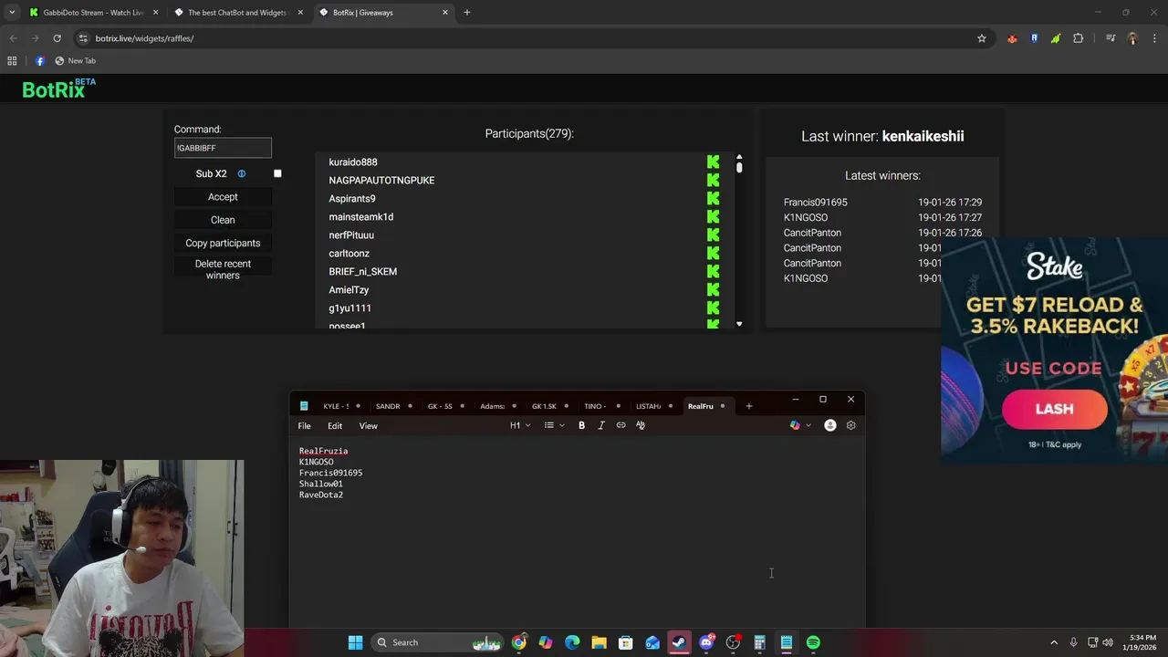Click the participants list scroll-up arrow
This screenshot has width=1168, height=657.
click(x=739, y=157)
